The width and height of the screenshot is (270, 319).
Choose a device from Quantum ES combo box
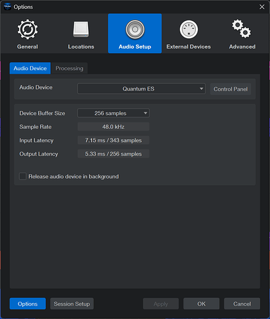(x=141, y=89)
